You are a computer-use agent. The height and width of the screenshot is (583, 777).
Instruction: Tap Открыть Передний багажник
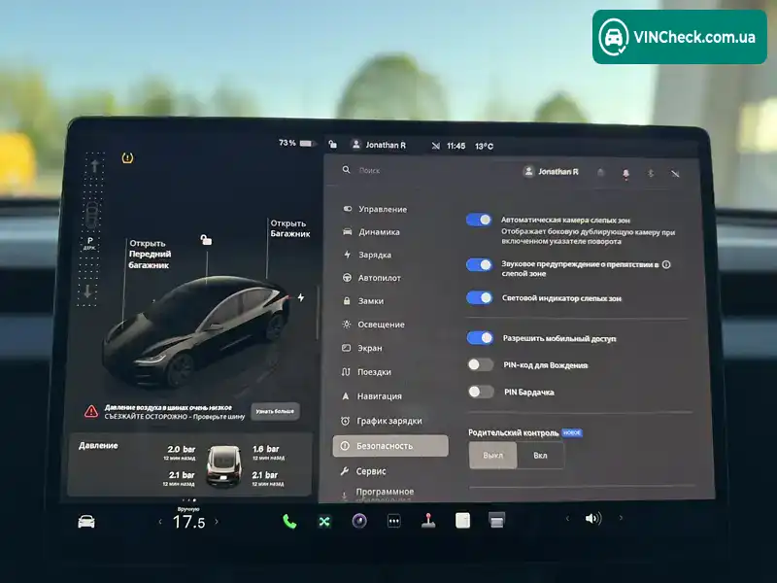pos(150,254)
